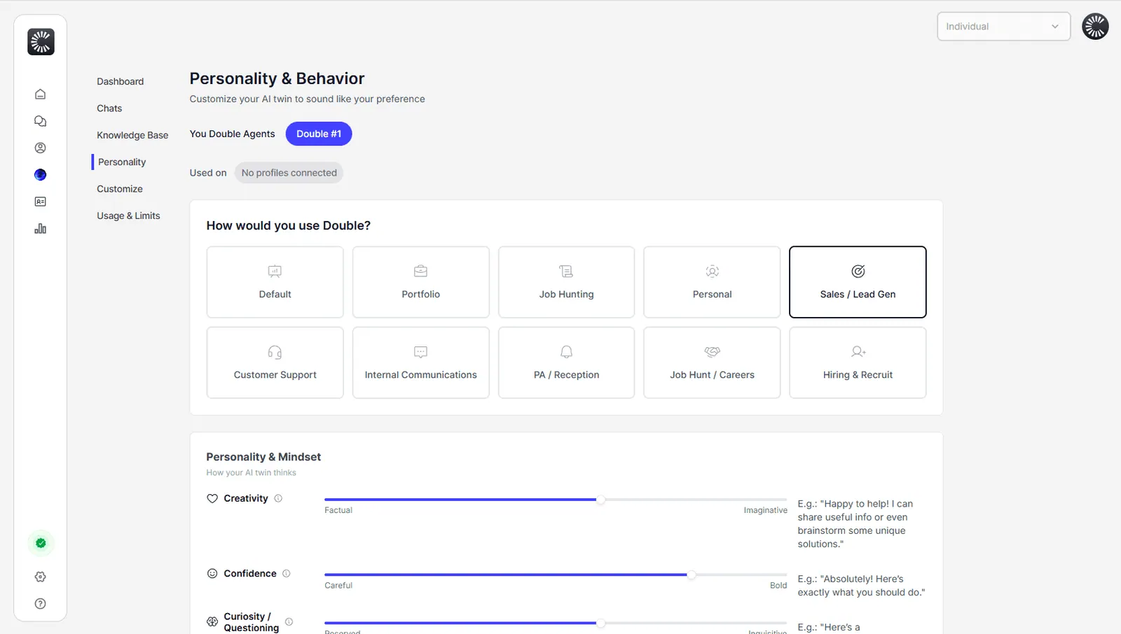Open the bar chart analytics icon
This screenshot has height=634, width=1121.
point(41,229)
